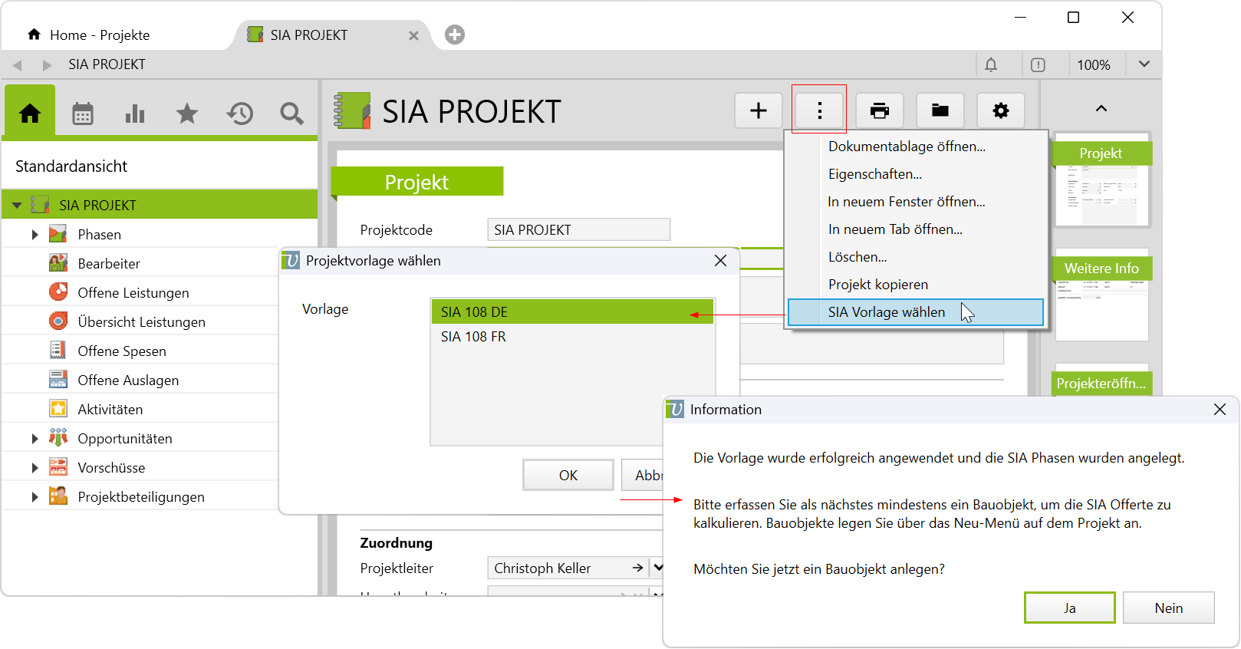
Task: Collapse the SIA PROJEKT root node
Action: click(17, 206)
